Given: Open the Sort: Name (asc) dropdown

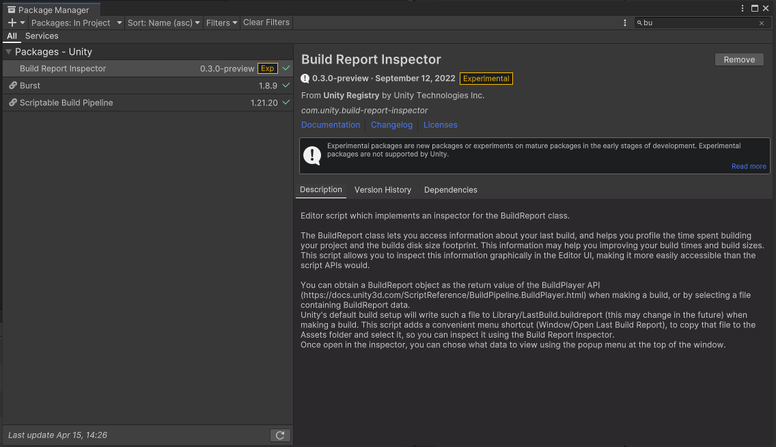Looking at the screenshot, I should [x=163, y=23].
